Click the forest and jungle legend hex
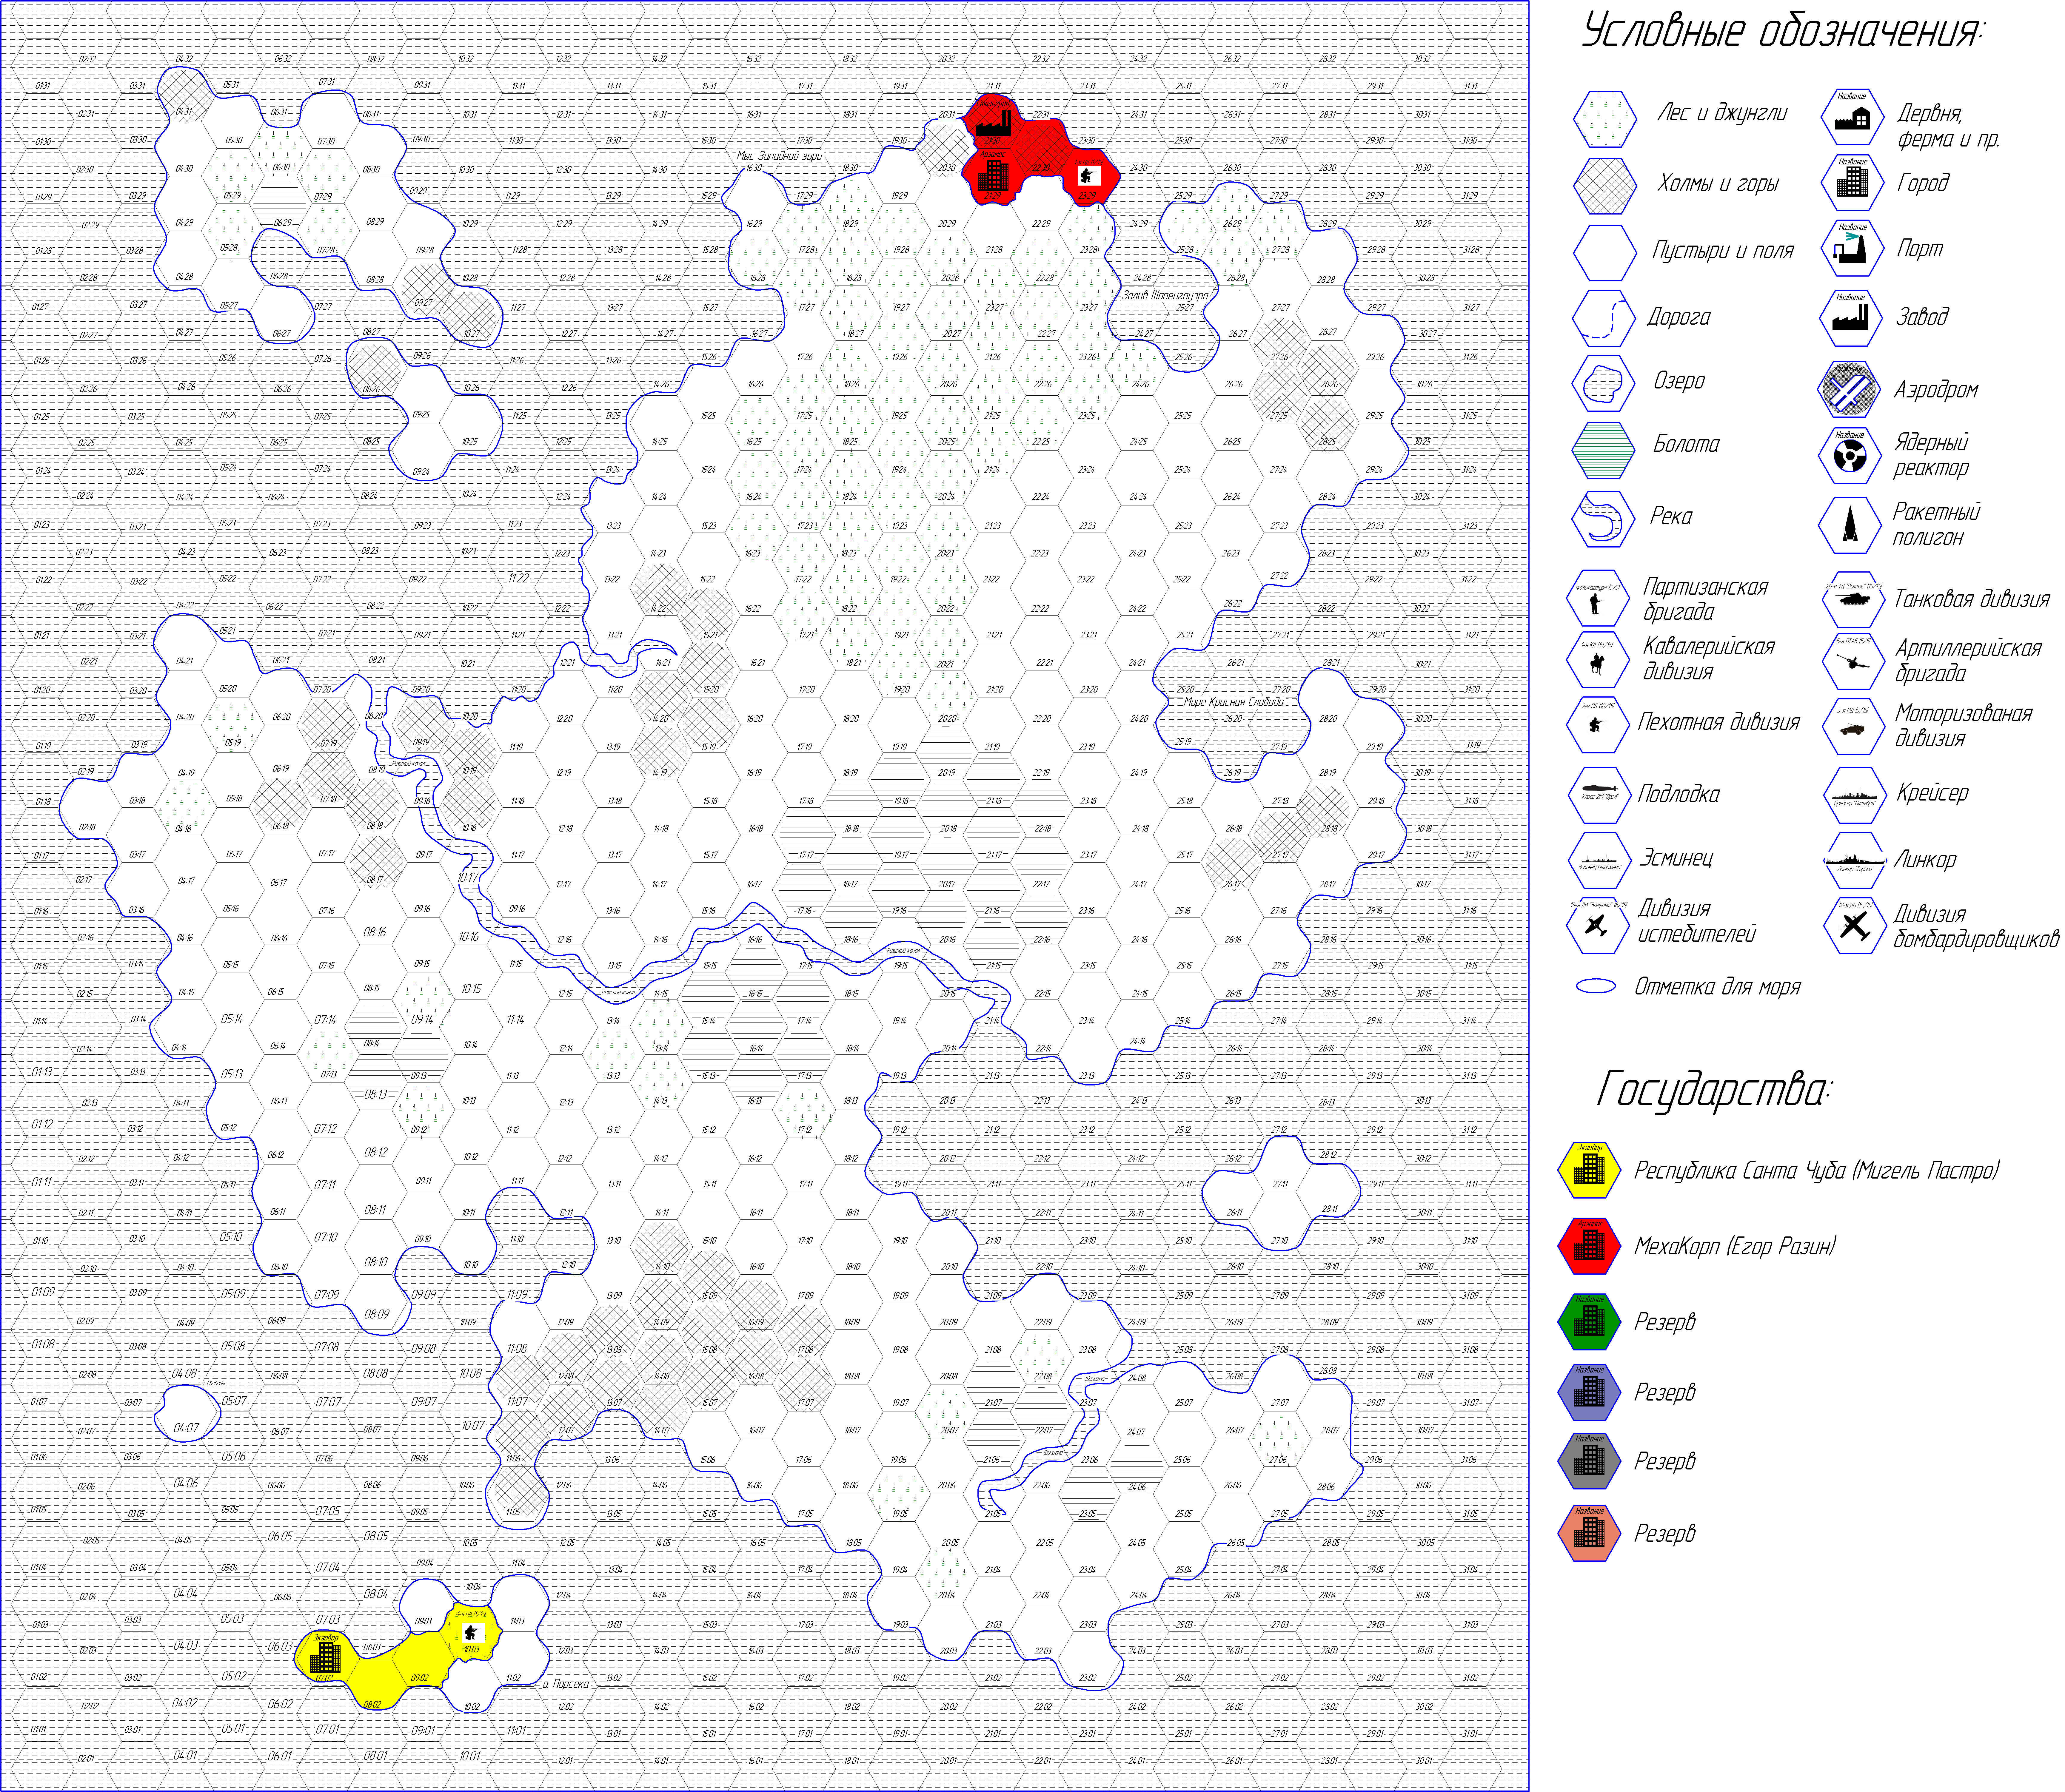 coord(1605,119)
